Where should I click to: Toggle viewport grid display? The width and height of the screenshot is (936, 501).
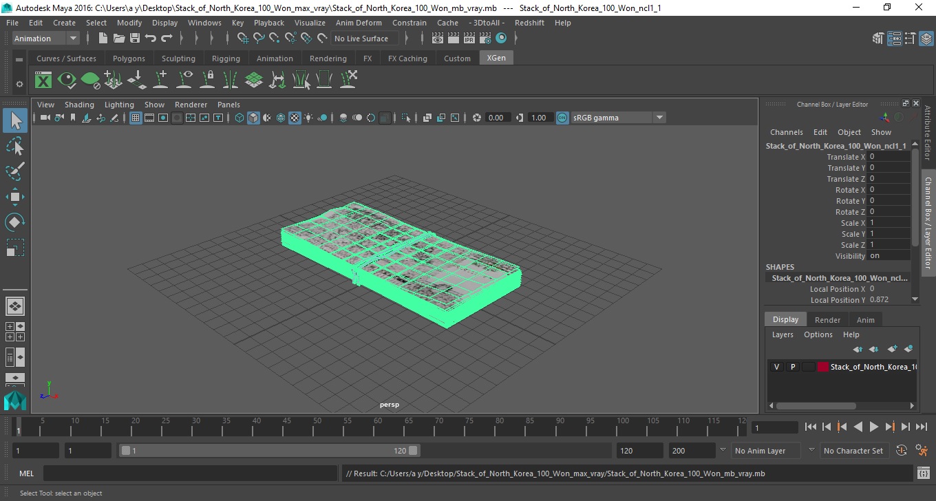click(136, 118)
